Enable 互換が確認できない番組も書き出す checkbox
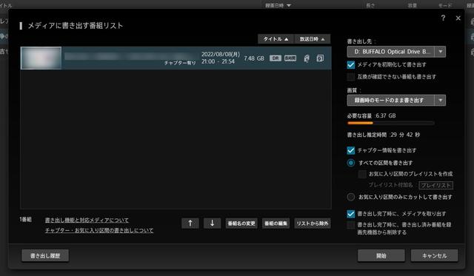Image resolution: width=474 pixels, height=276 pixels. [350, 77]
